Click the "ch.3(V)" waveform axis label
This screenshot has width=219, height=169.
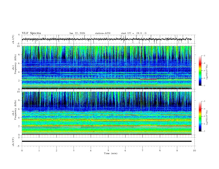(x=13, y=142)
